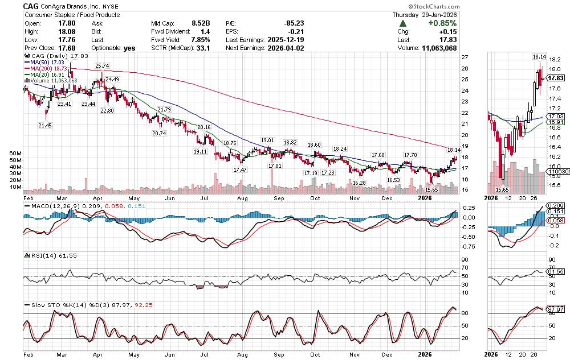Click the 17.83 last price arrow tag
570x360 pixels.
(556, 78)
